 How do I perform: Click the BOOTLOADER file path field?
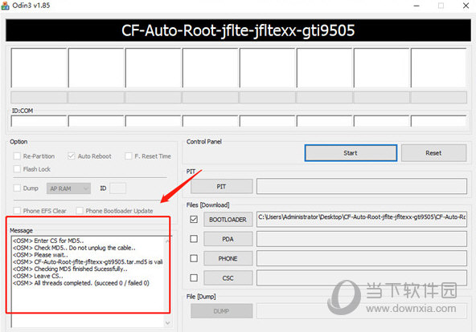(362, 219)
